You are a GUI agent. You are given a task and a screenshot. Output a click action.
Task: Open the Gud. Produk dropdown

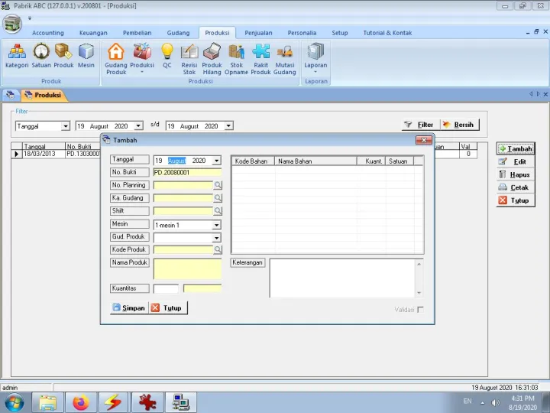point(216,238)
